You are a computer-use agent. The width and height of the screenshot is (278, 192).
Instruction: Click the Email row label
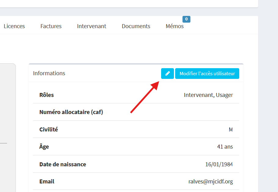[47, 181]
